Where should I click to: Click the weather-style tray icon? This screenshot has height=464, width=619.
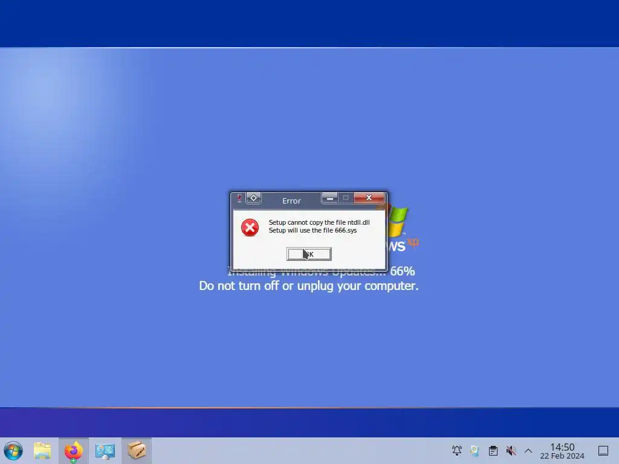pyautogui.click(x=475, y=451)
